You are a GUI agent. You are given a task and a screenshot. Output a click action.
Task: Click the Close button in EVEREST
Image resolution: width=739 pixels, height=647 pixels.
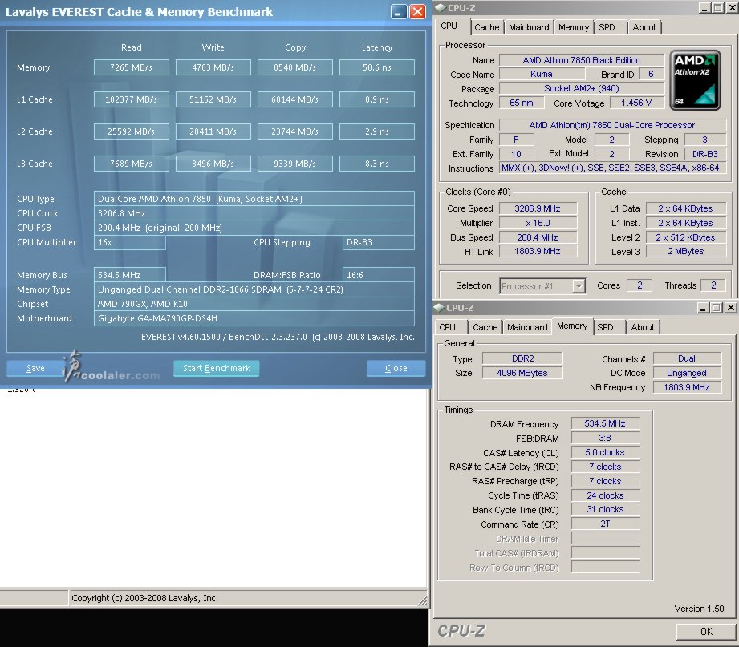pos(396,368)
